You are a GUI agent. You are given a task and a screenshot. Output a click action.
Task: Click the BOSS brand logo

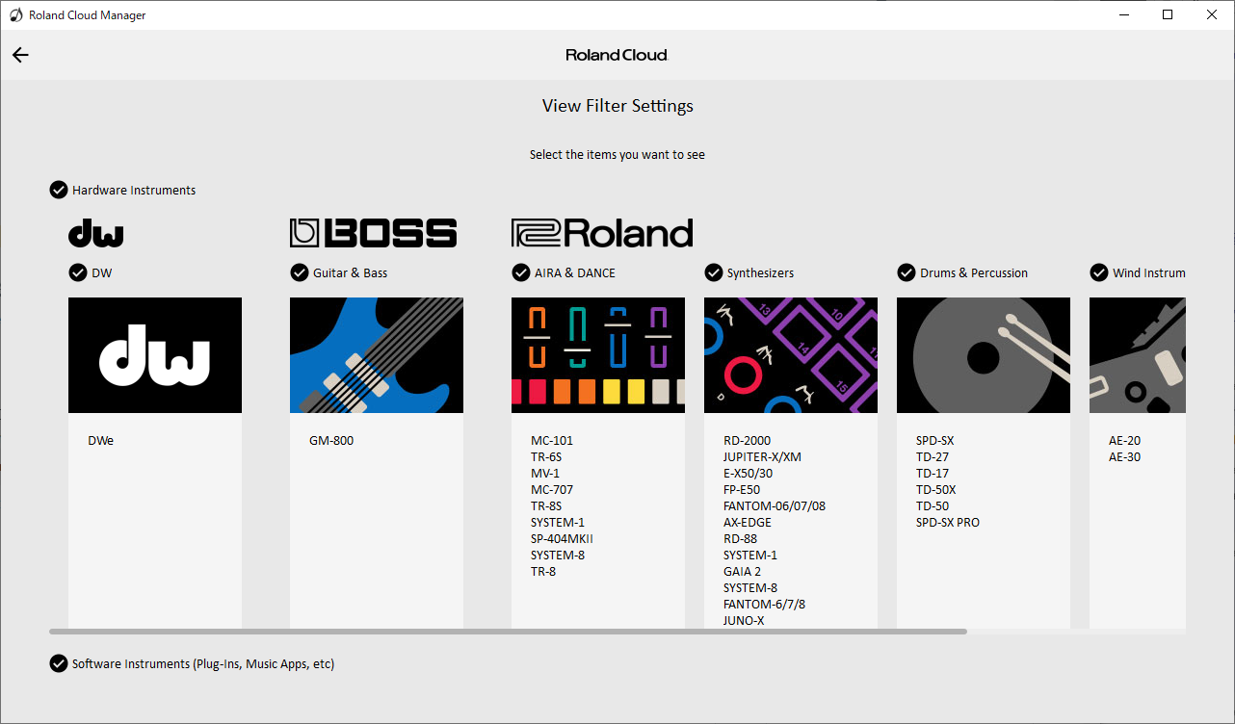tap(374, 233)
